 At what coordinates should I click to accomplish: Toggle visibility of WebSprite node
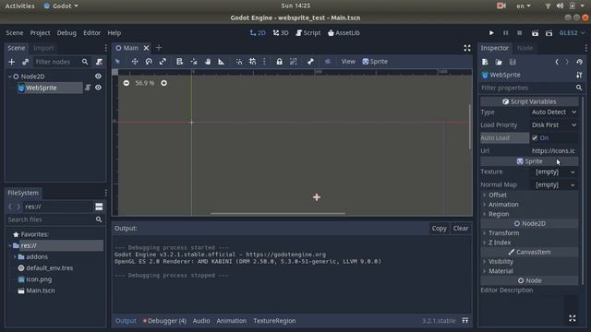click(98, 88)
